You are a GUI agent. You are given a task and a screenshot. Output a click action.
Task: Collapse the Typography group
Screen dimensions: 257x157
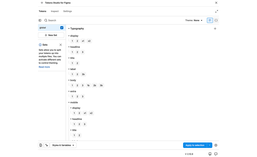point(69,29)
